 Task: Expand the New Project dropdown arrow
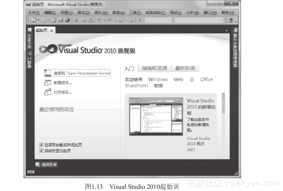[38, 20]
